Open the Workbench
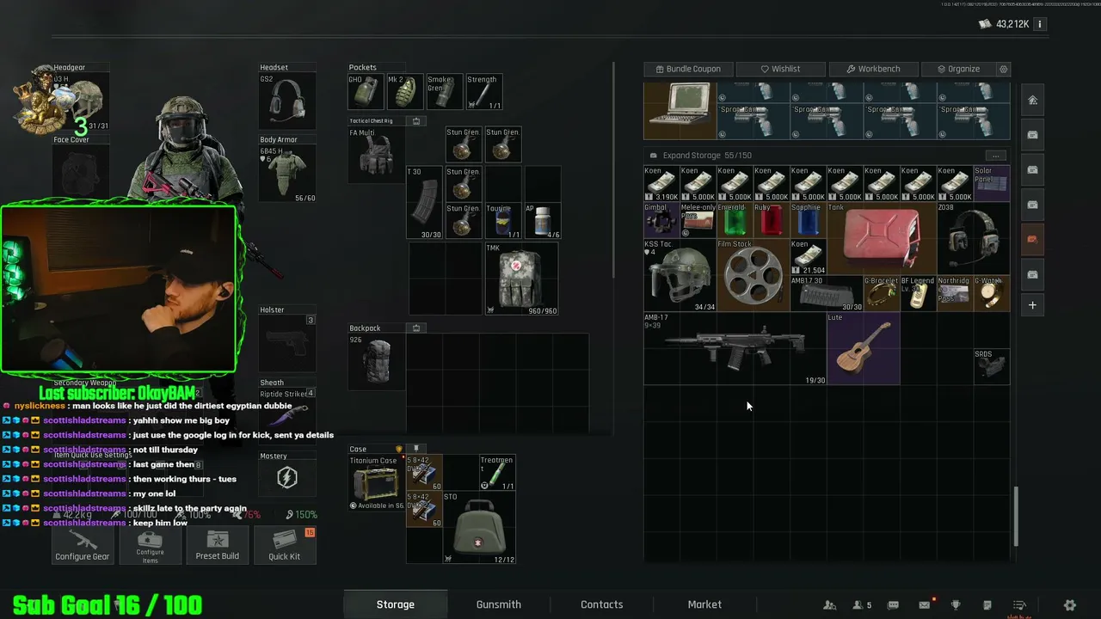Image resolution: width=1101 pixels, height=619 pixels. point(873,69)
